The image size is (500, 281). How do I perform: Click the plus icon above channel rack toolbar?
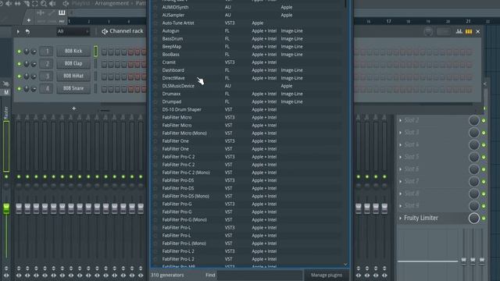(28, 20)
